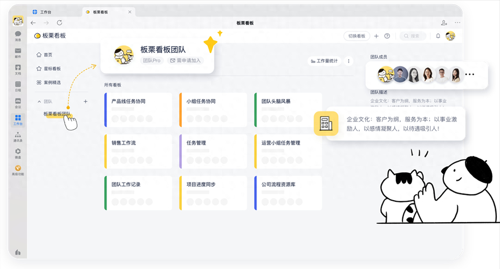Screen dimensions: 500x269
Task: Open the 项目进度同步 board
Action: point(213,193)
